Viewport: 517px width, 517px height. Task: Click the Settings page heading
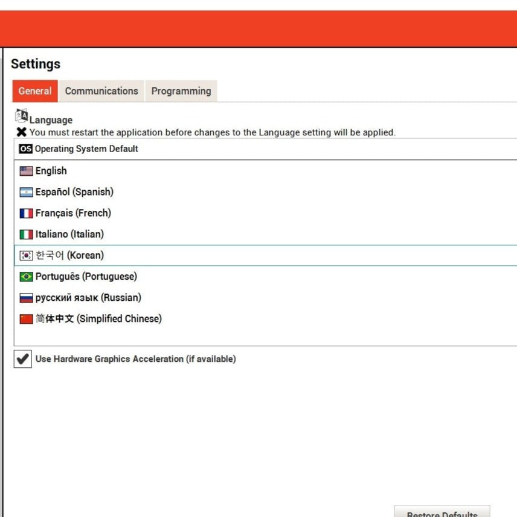point(36,64)
